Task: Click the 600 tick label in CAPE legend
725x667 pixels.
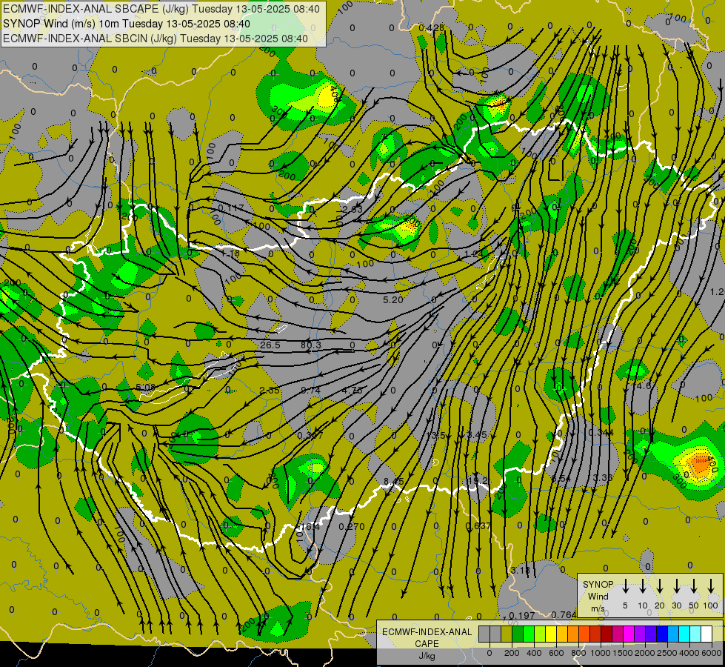Action: pyautogui.click(x=556, y=653)
